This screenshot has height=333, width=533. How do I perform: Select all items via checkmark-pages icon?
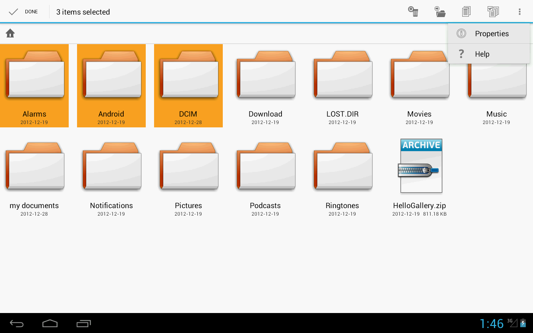(x=493, y=12)
